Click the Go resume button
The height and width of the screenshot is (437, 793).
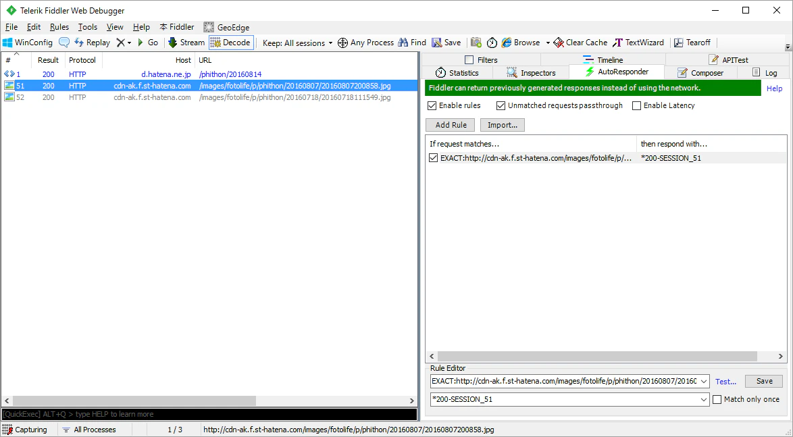(148, 43)
